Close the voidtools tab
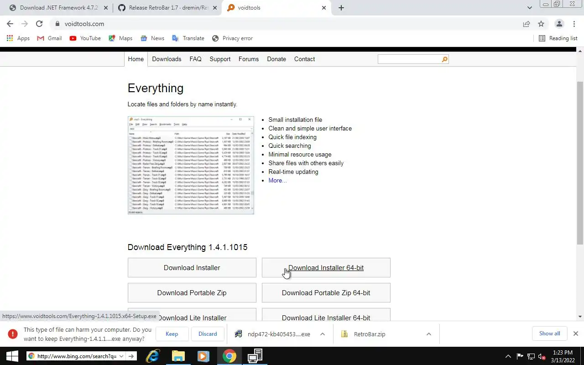The width and height of the screenshot is (584, 365). click(324, 8)
